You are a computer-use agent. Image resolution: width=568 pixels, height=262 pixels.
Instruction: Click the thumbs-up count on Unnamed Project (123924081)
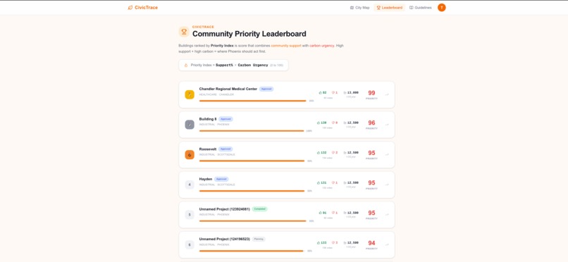point(322,213)
